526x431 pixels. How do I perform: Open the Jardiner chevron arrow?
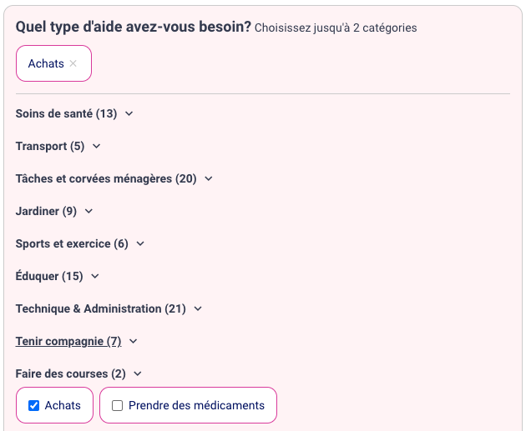tap(89, 212)
